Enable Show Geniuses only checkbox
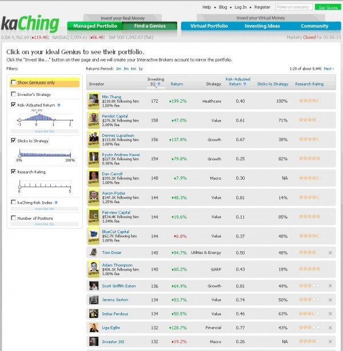 tap(14, 82)
